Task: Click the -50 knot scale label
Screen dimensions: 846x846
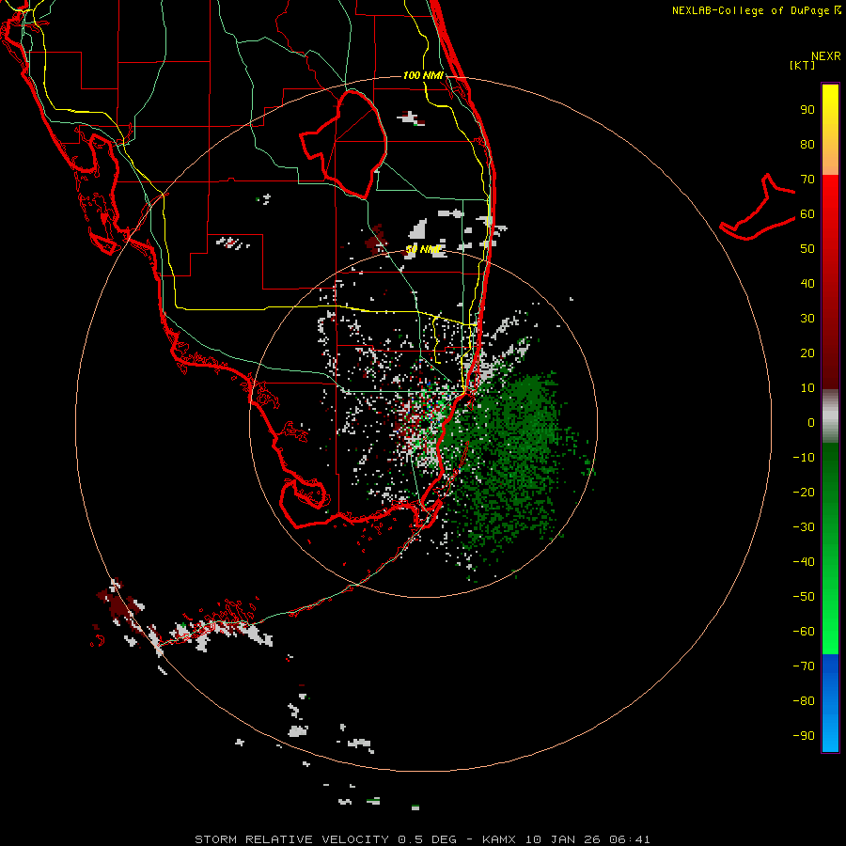Action: (804, 597)
